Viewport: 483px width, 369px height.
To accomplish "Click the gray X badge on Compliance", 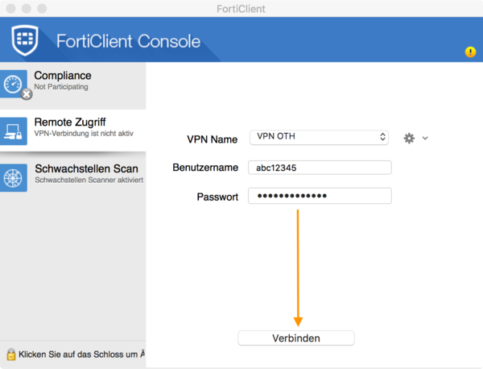I will tap(27, 94).
